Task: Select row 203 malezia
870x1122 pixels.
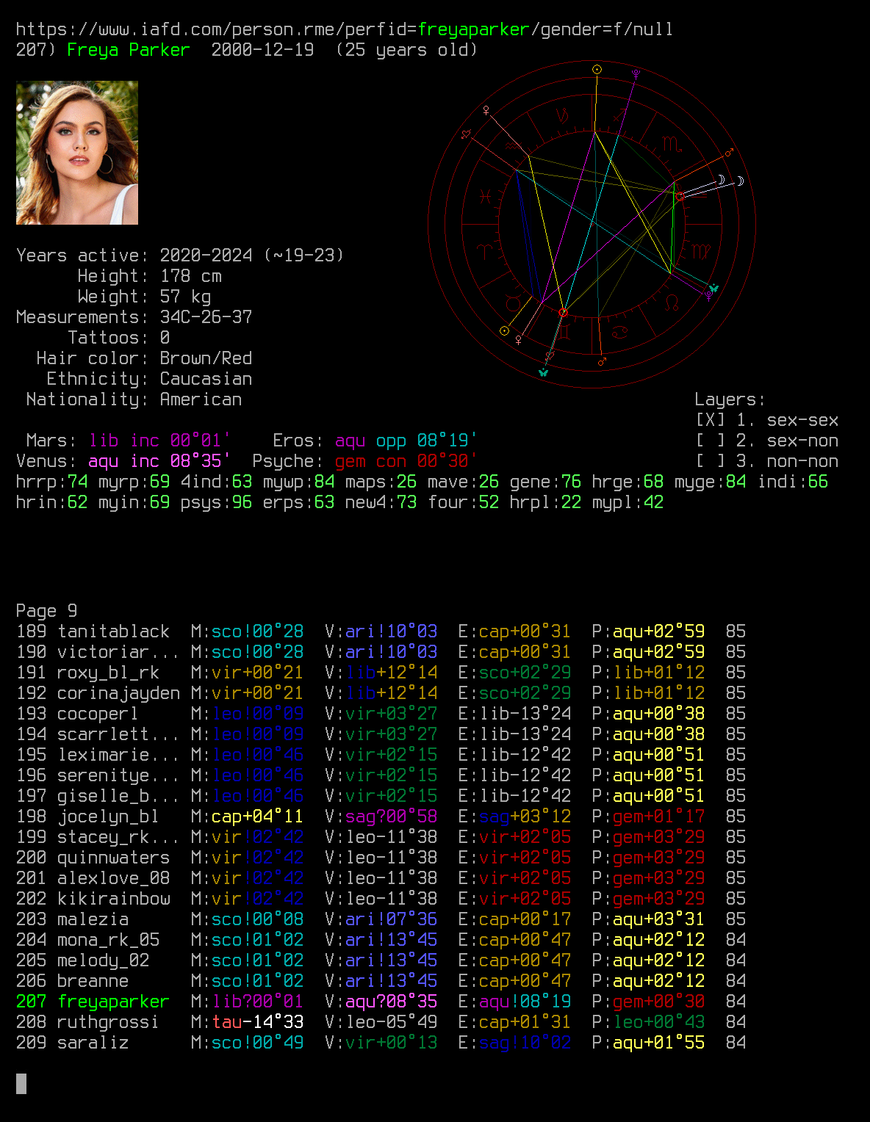Action: tap(381, 919)
